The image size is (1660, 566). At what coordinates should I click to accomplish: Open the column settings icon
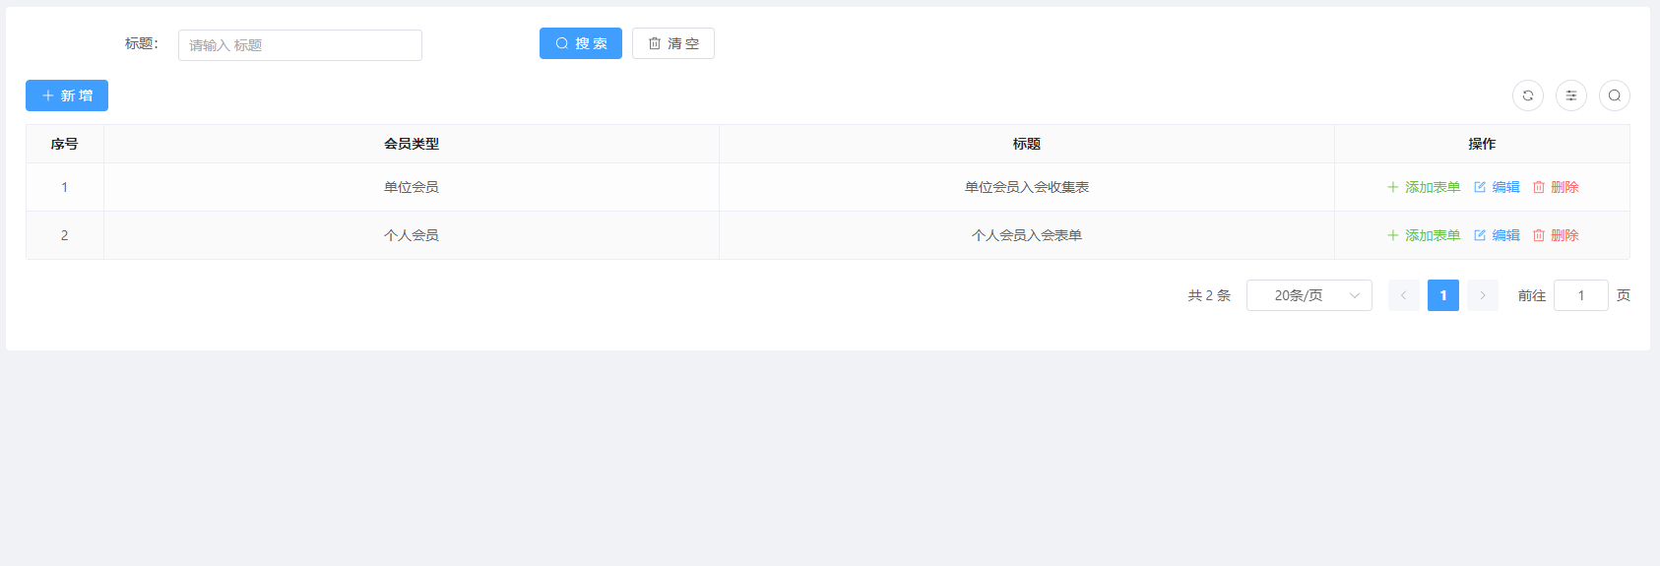[1570, 95]
